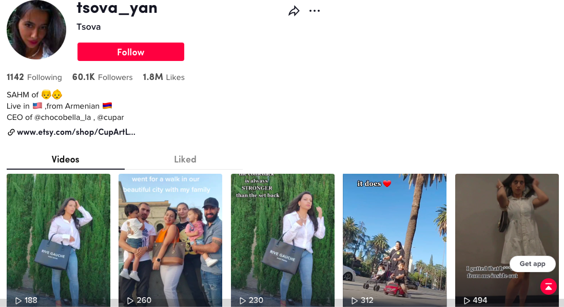Click the tsova_yan profile avatar

pos(36,29)
